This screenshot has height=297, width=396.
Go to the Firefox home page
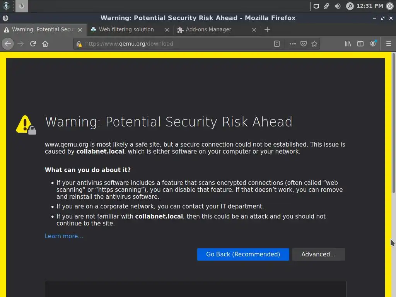45,44
